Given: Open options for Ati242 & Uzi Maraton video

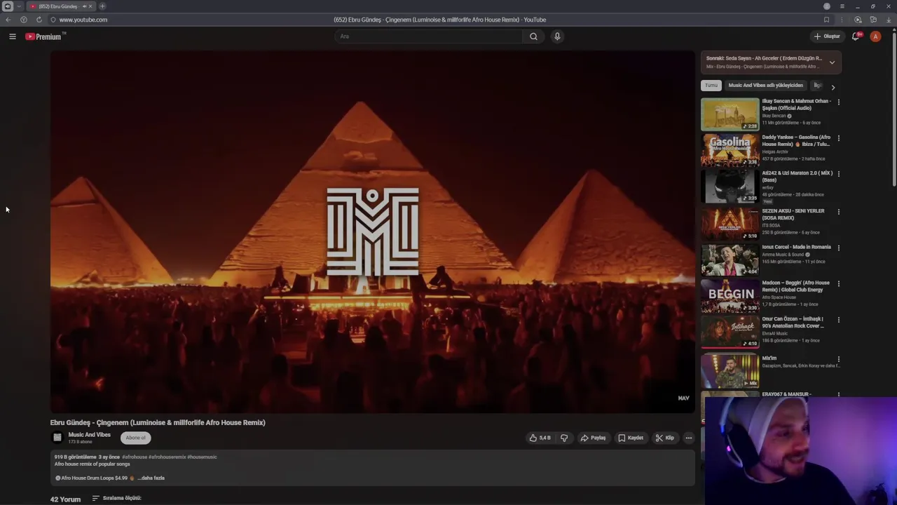Looking at the screenshot, I should click(838, 174).
